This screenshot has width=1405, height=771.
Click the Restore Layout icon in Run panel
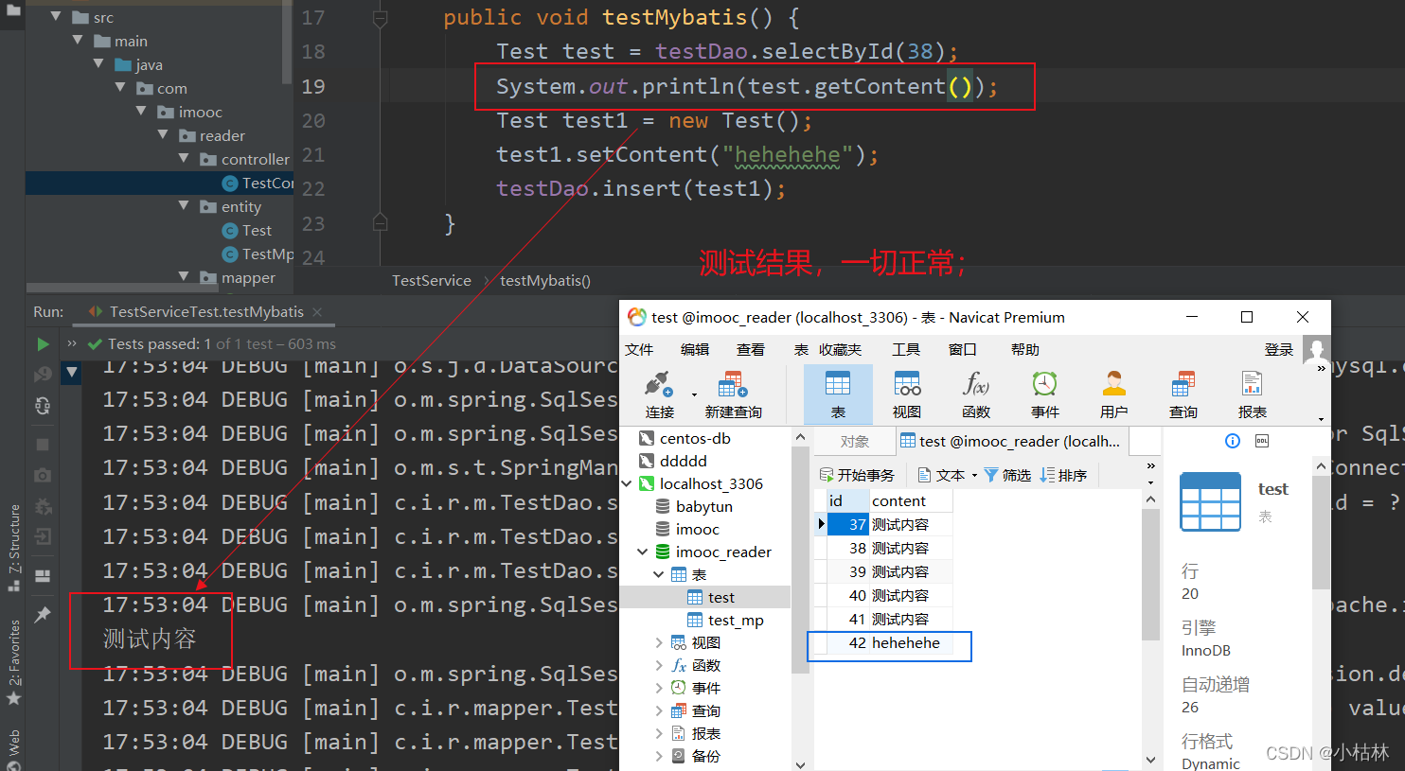[43, 575]
